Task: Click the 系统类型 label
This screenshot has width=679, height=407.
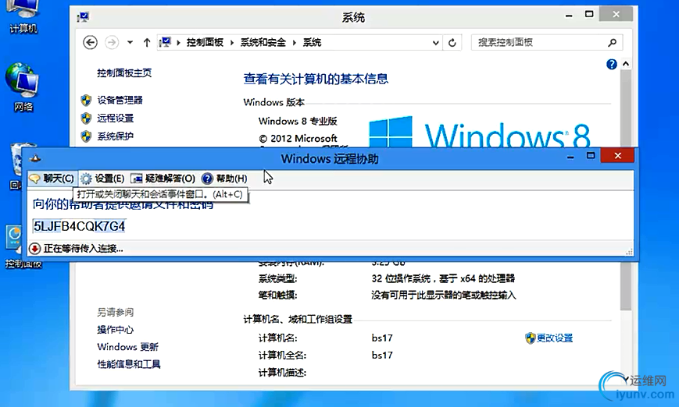Action: (x=277, y=278)
